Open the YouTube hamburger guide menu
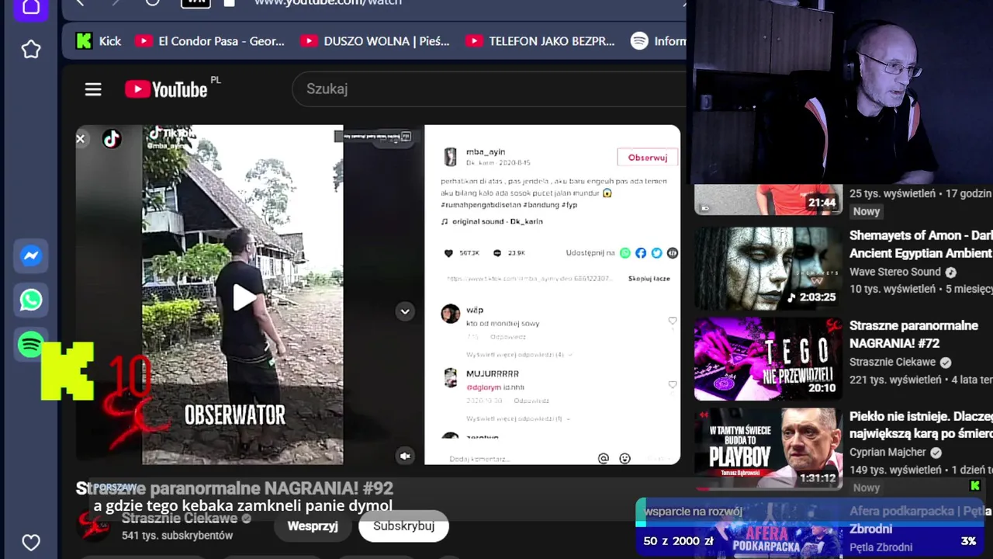 (93, 89)
